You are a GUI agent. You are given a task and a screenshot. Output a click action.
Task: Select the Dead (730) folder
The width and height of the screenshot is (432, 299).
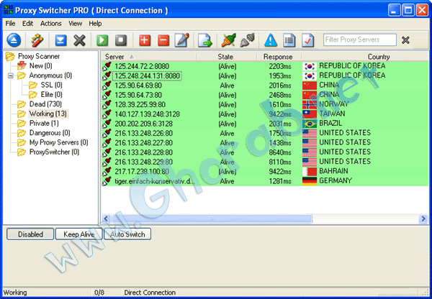click(x=45, y=104)
